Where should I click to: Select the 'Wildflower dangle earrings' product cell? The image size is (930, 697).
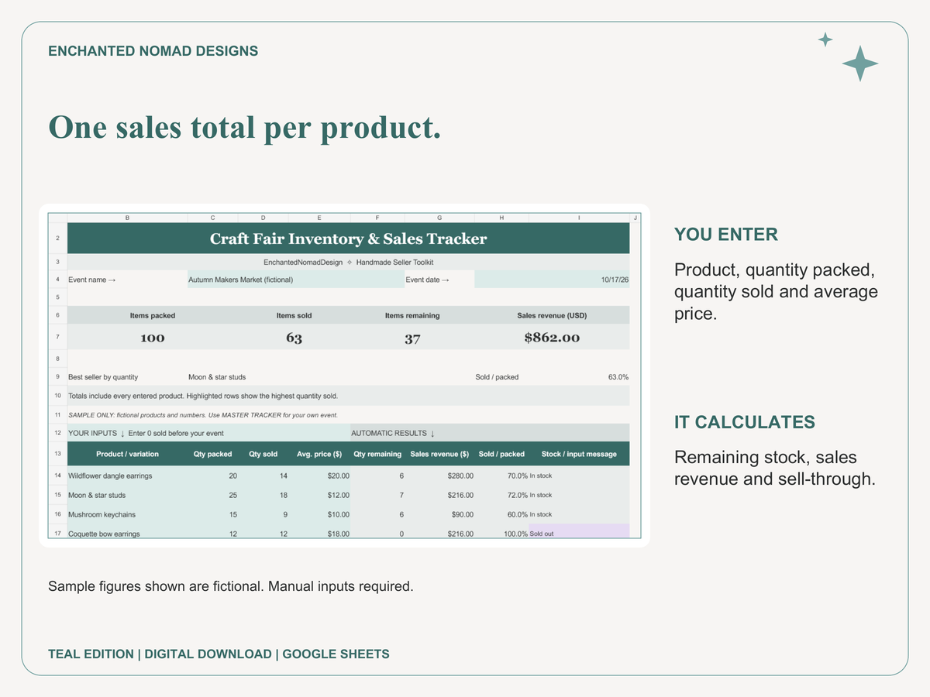coord(128,476)
